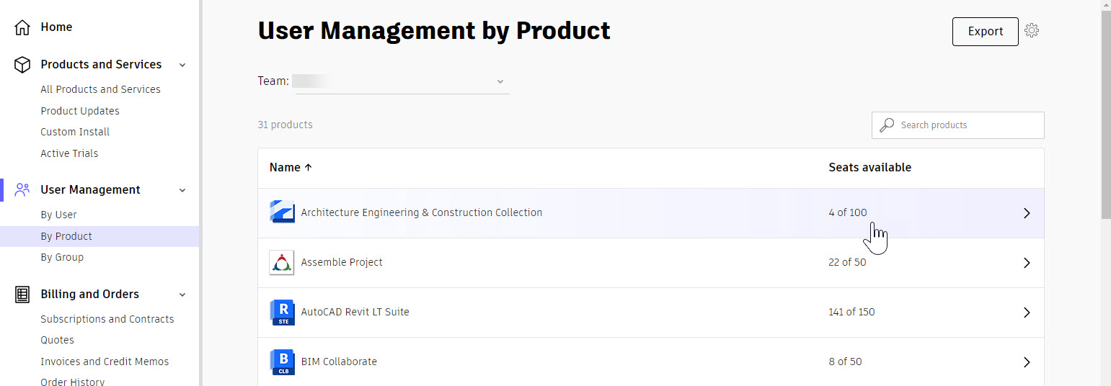Expand the BIM Collaborate row chevron
1111x386 pixels.
click(x=1027, y=362)
